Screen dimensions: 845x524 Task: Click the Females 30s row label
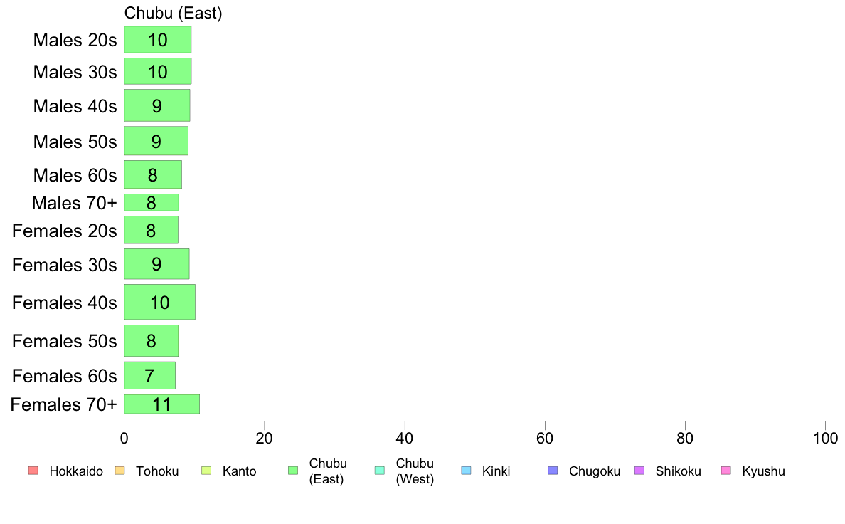coord(64,265)
